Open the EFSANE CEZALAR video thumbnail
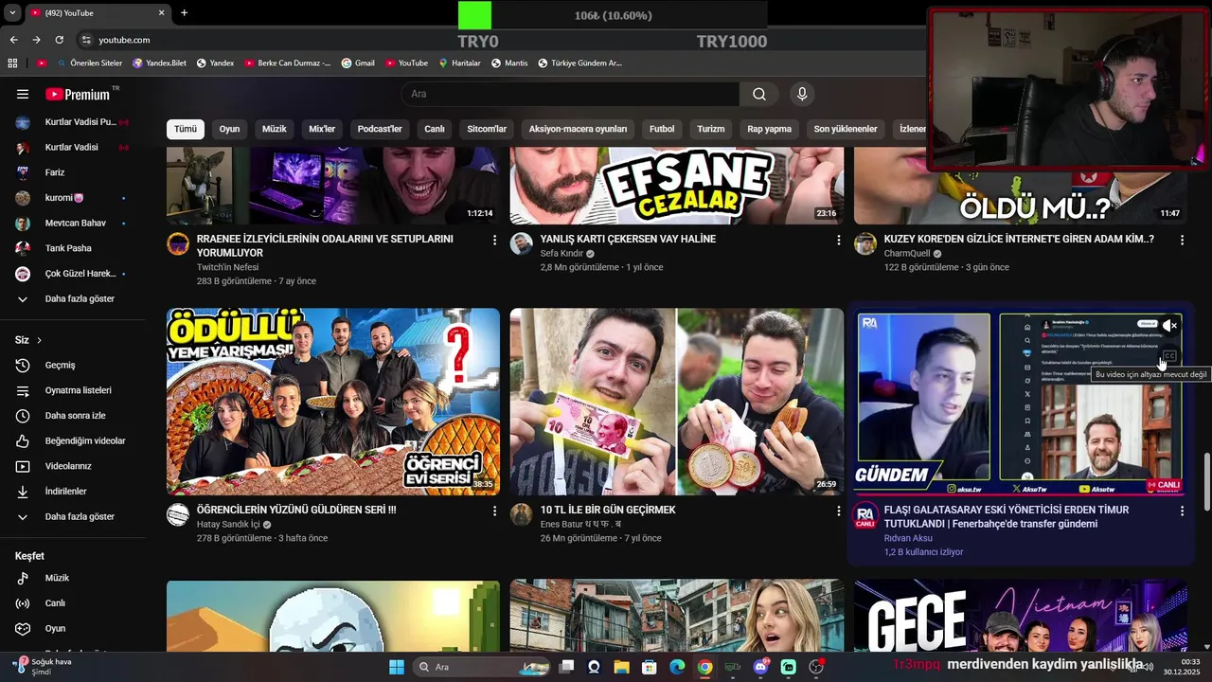This screenshot has height=682, width=1212. [677, 186]
